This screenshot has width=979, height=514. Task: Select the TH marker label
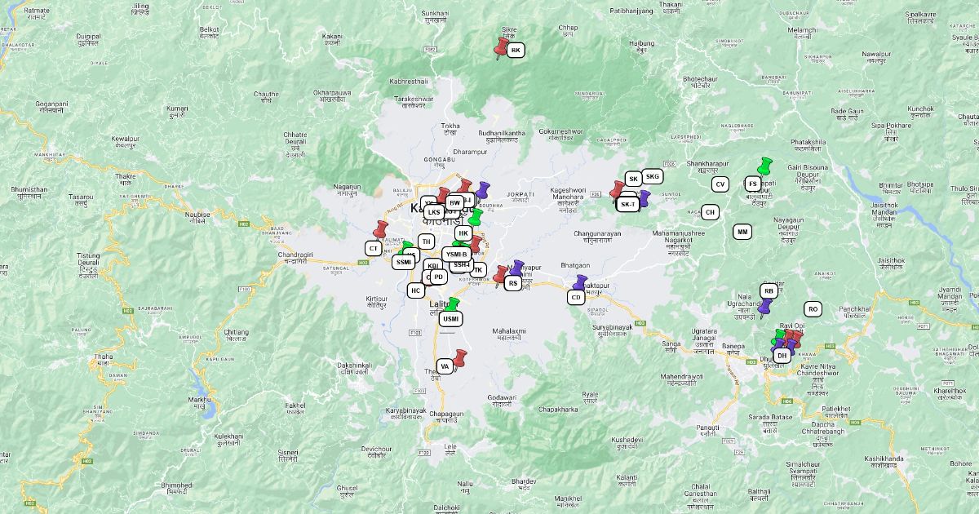point(426,241)
